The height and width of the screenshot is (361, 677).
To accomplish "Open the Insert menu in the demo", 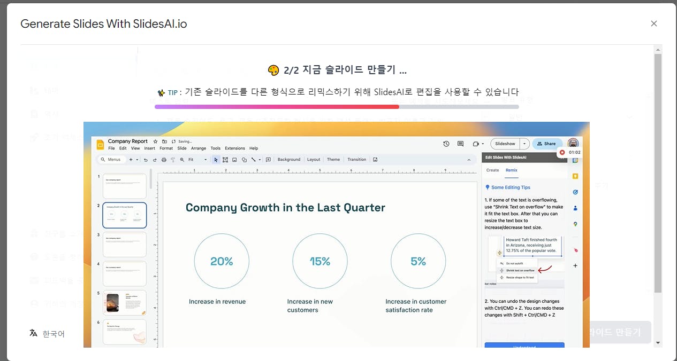I will click(149, 148).
